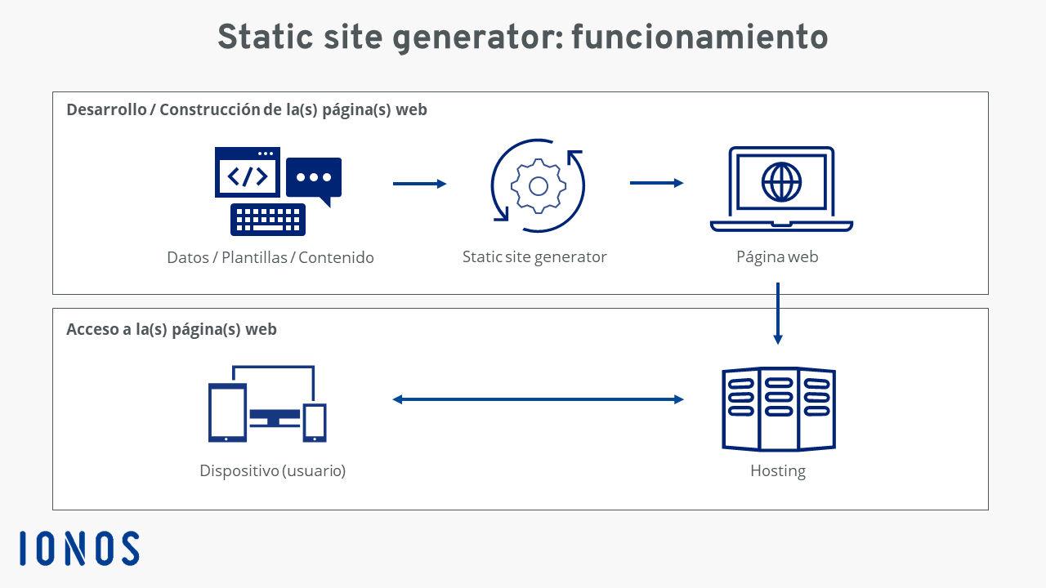Image resolution: width=1046 pixels, height=588 pixels.
Task: Click the chat bubble with three dots
Action: click(x=314, y=182)
